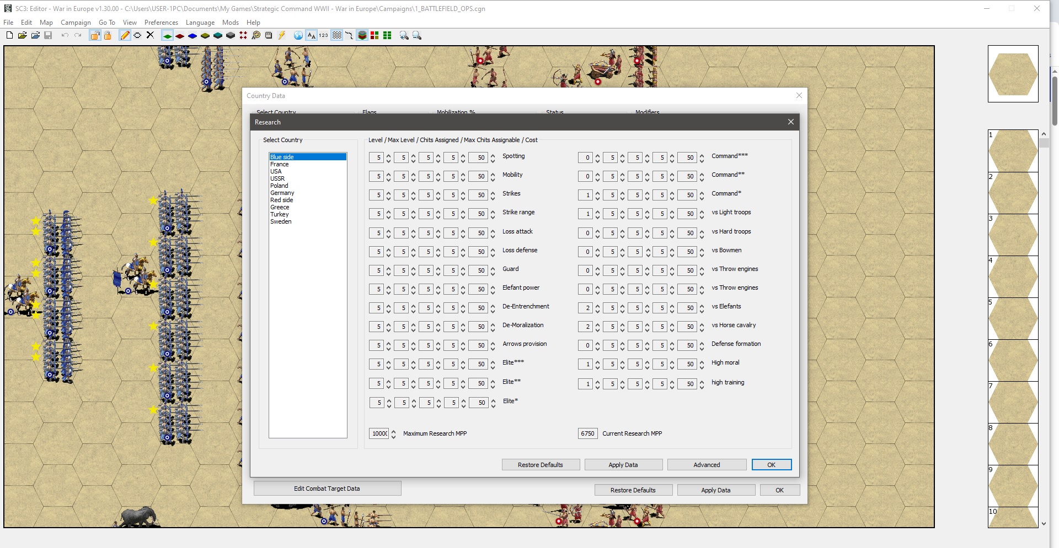1059x548 pixels.
Task: Click the closed padlock toolbar icon
Action: 108,35
